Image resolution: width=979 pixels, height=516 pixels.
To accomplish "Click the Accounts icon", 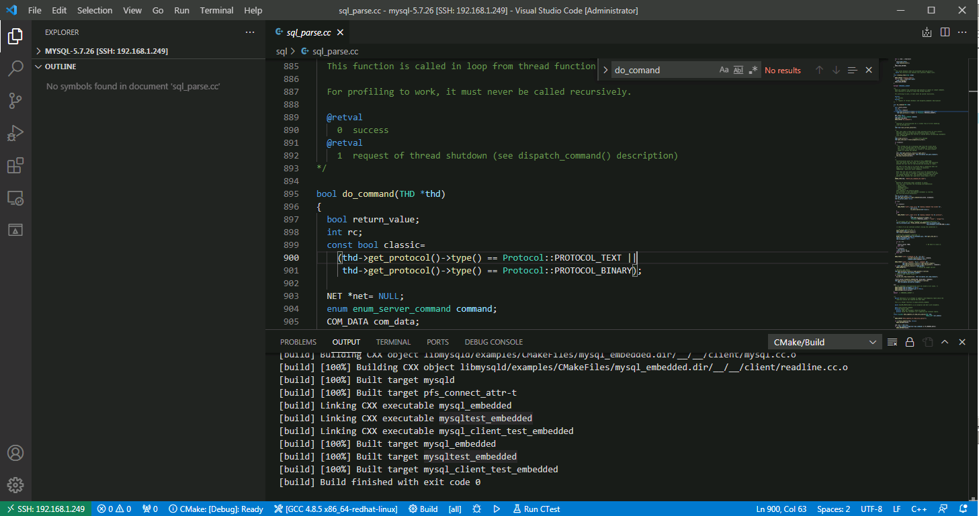I will [x=15, y=453].
